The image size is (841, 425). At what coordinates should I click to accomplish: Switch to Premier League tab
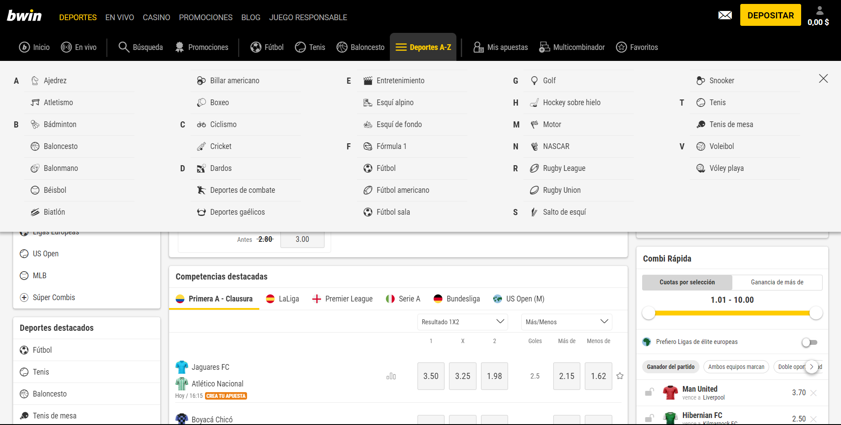coord(343,299)
